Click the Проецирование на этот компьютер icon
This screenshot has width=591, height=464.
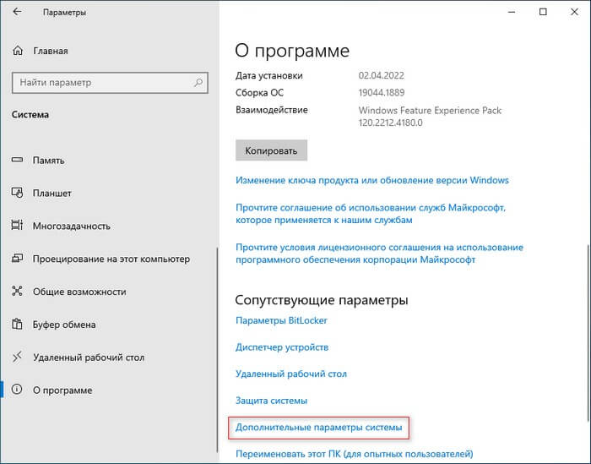coord(17,259)
